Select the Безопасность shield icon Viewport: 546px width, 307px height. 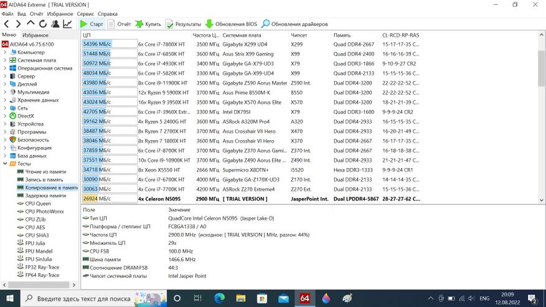13,139
